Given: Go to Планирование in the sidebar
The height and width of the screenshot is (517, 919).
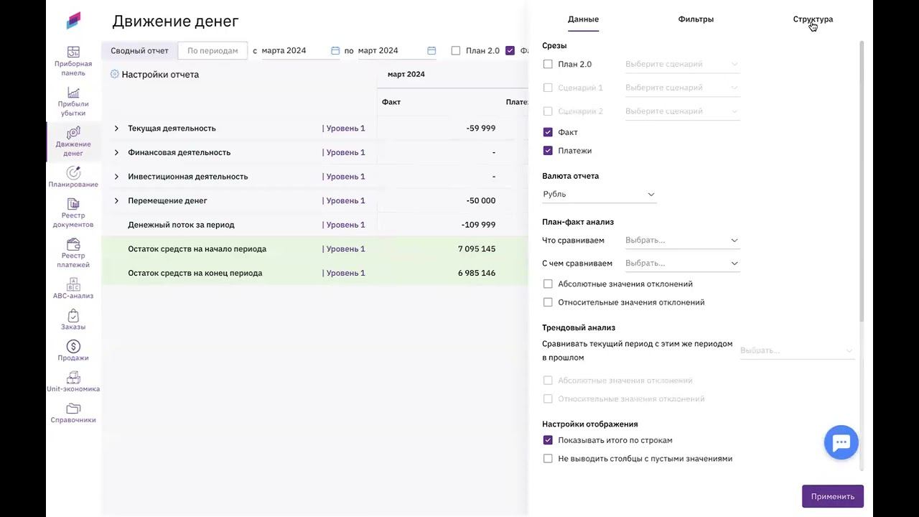Looking at the screenshot, I should click(73, 173).
